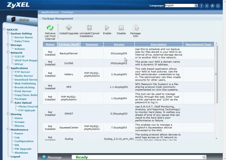
Task: Select the BackupPlanner package row
Action: pos(128,53)
